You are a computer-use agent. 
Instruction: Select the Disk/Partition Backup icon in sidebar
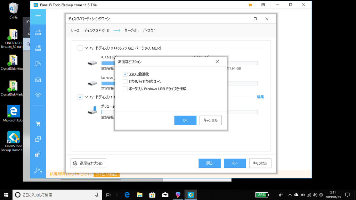pyautogui.click(x=38, y=32)
